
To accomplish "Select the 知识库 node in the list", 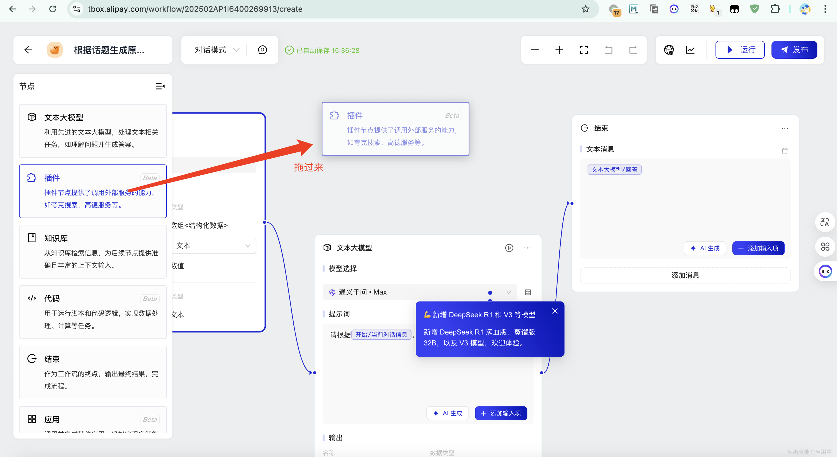I will pos(93,251).
